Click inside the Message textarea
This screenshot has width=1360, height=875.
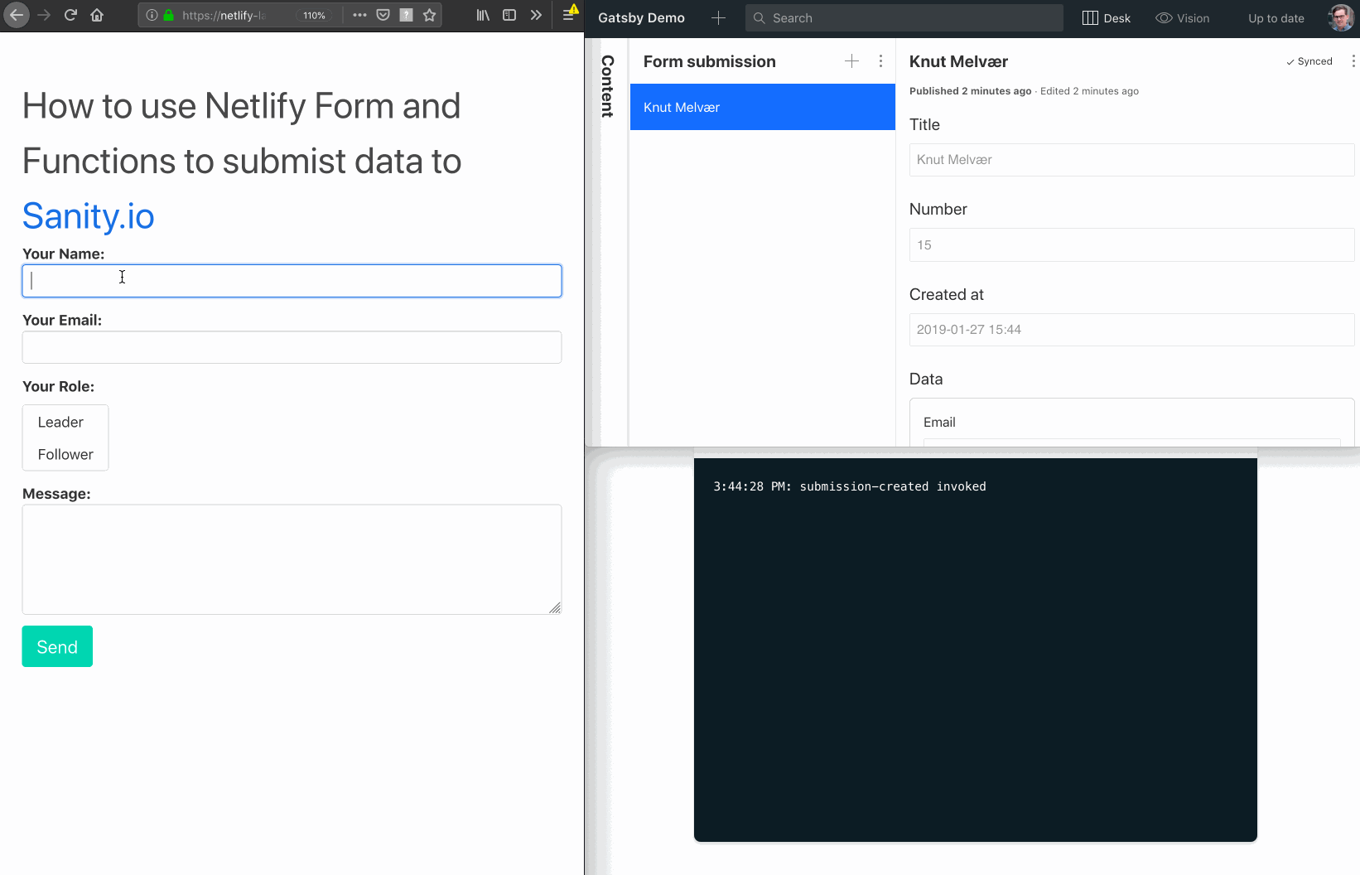(x=292, y=559)
